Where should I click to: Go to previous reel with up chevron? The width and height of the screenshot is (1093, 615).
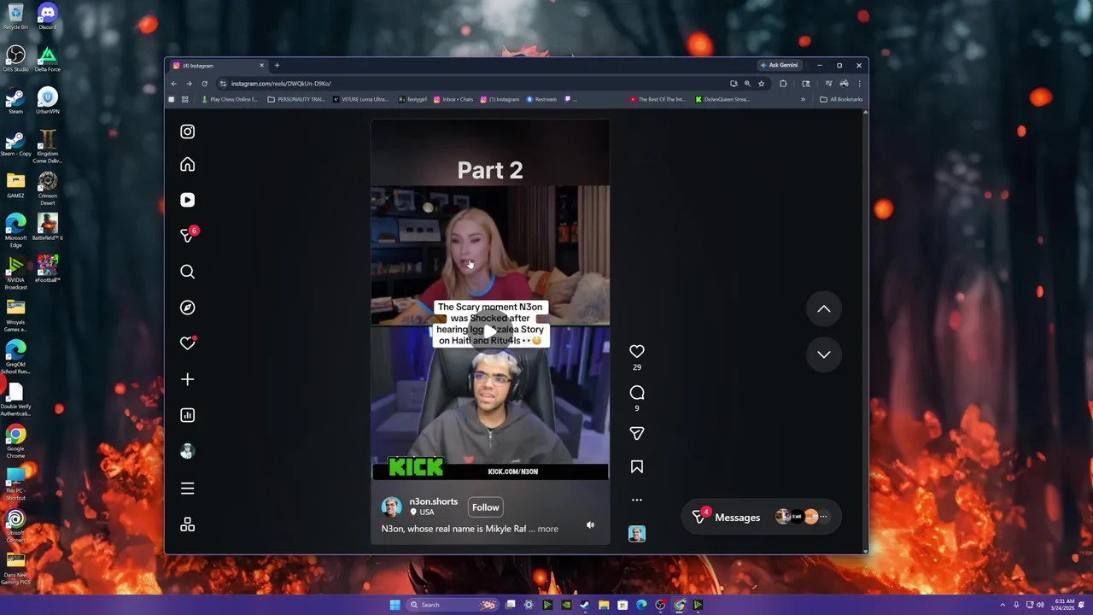(823, 309)
